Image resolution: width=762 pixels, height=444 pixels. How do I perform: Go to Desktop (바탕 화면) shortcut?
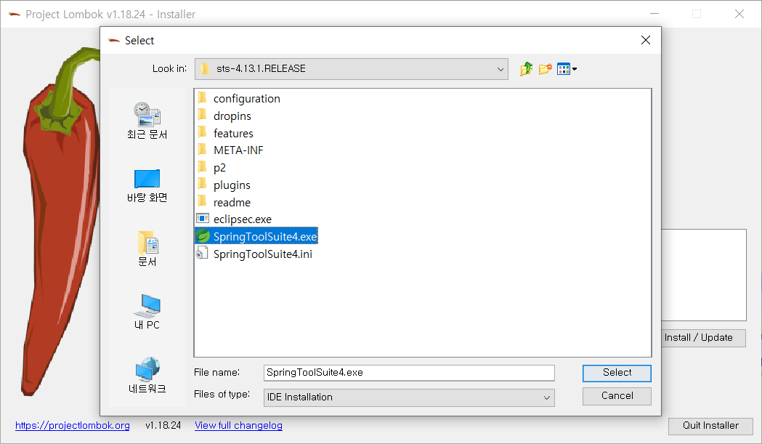click(x=147, y=186)
